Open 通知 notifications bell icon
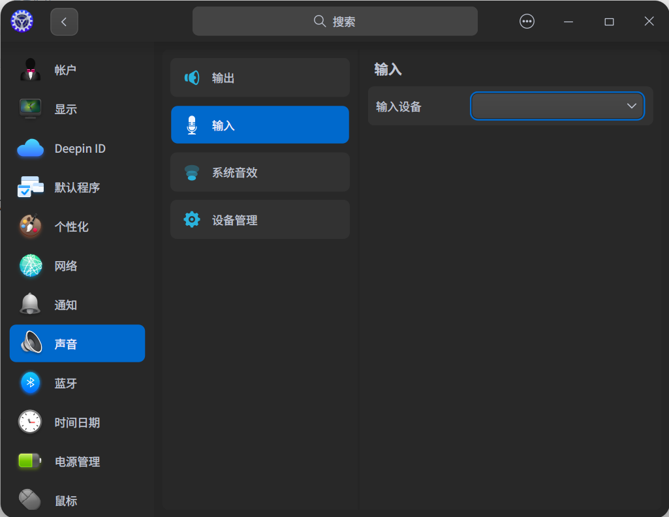 pyautogui.click(x=29, y=305)
